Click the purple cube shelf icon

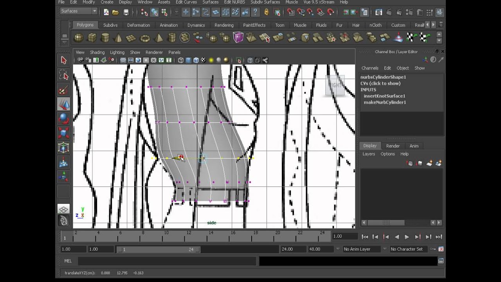pos(238,38)
